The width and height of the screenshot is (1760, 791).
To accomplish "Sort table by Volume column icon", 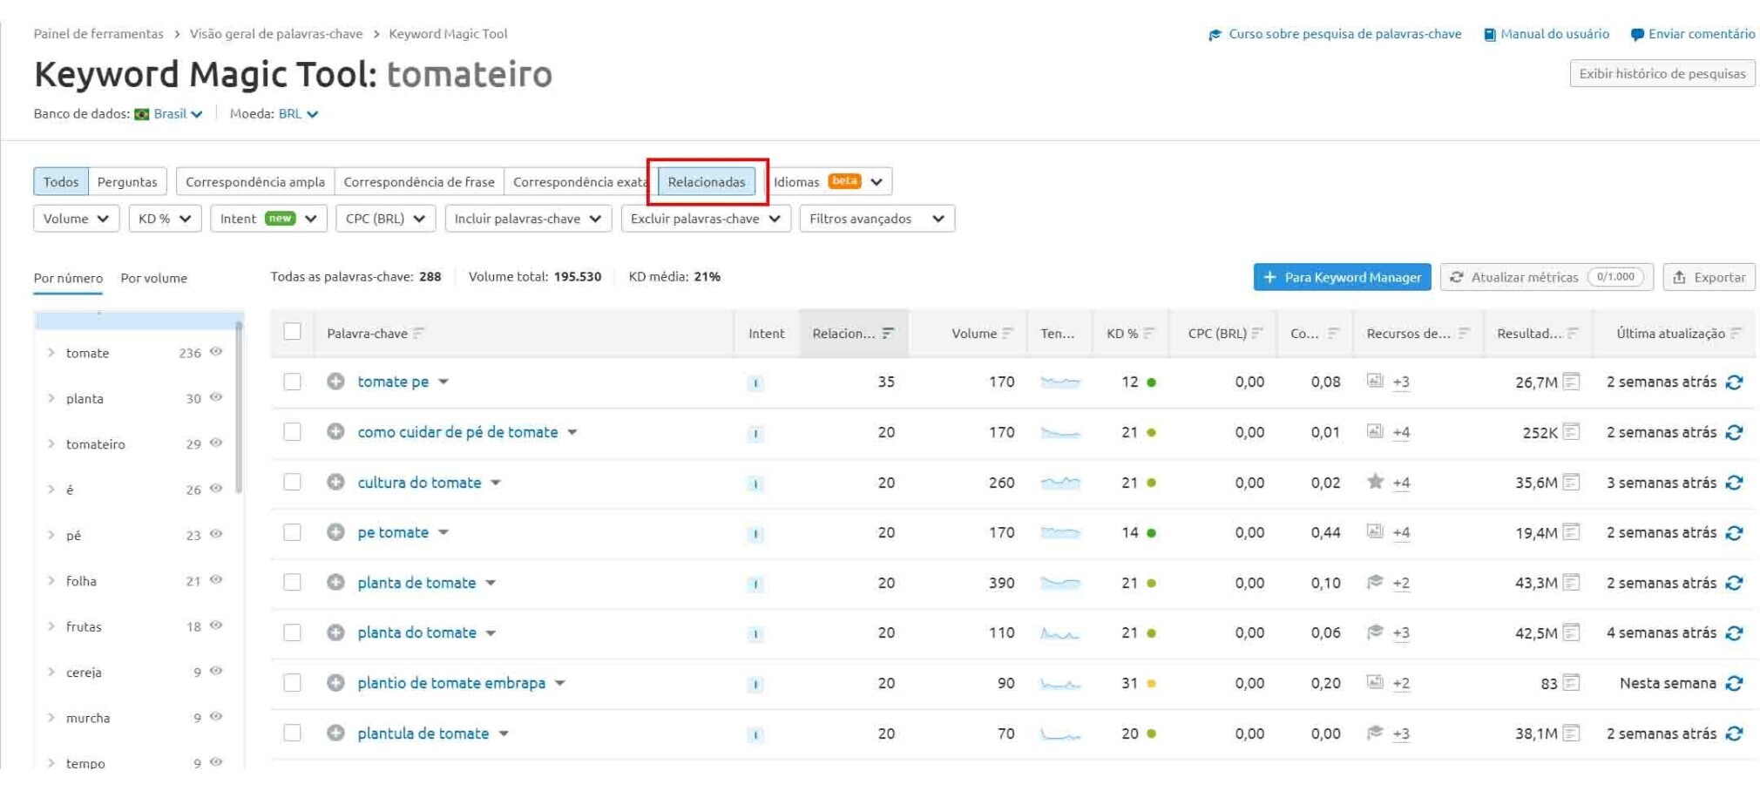I will [x=1007, y=334].
